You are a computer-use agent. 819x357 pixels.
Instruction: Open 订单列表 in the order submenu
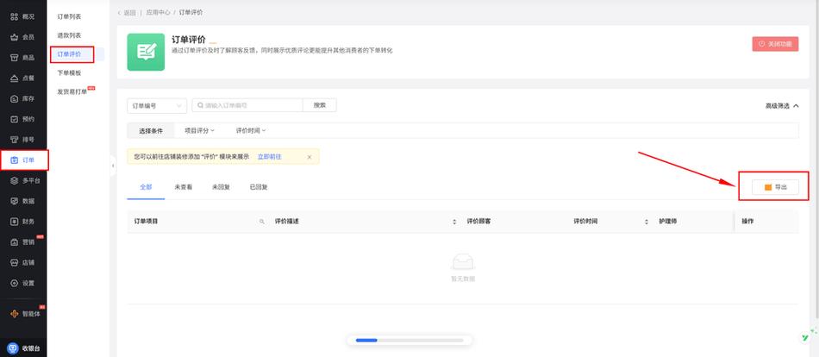pyautogui.click(x=69, y=16)
